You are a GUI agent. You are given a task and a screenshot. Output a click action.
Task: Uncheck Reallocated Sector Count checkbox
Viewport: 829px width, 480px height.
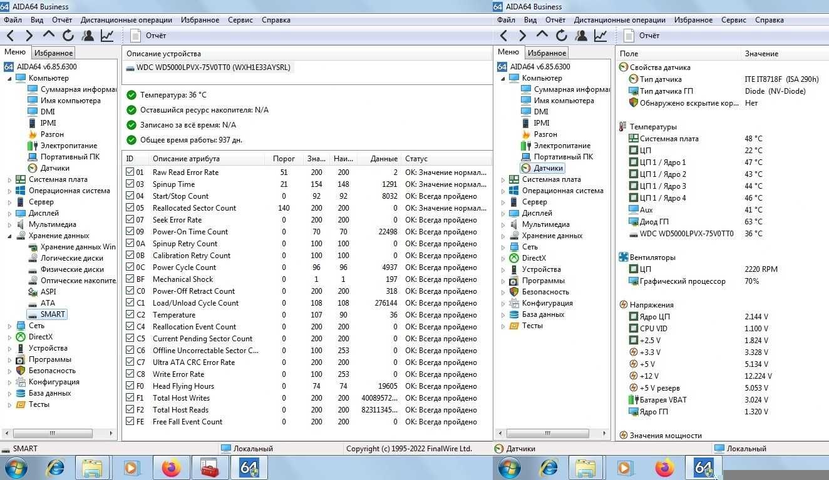point(130,208)
